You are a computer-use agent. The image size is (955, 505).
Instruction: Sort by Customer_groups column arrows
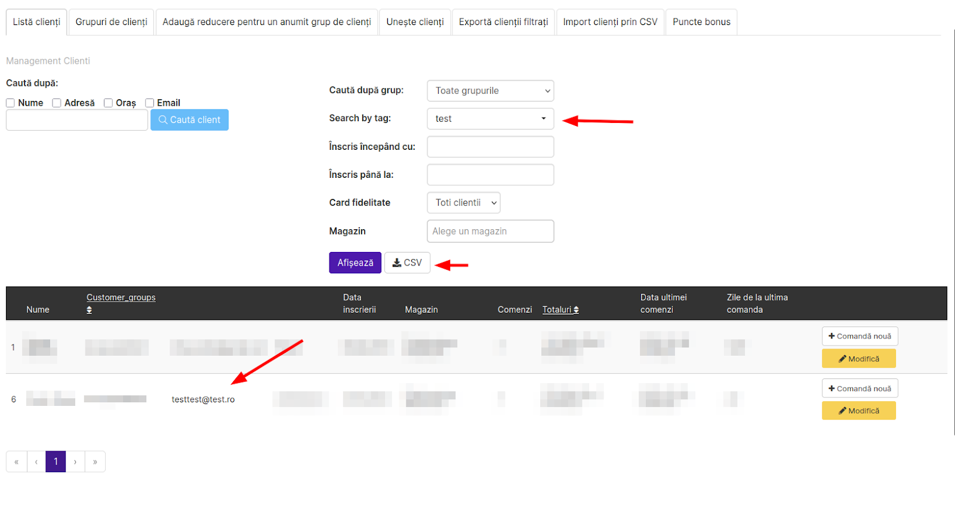[90, 310]
